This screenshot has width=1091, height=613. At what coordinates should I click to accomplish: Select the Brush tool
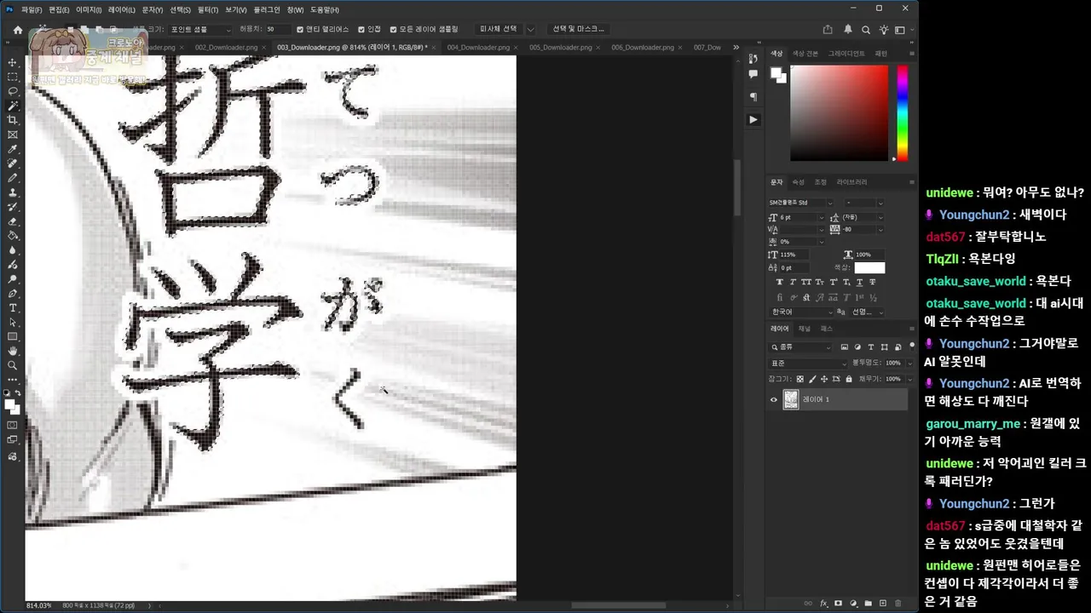click(13, 178)
